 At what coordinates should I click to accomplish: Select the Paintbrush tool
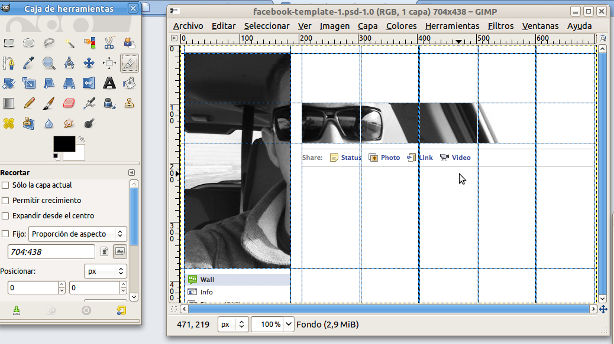[49, 103]
